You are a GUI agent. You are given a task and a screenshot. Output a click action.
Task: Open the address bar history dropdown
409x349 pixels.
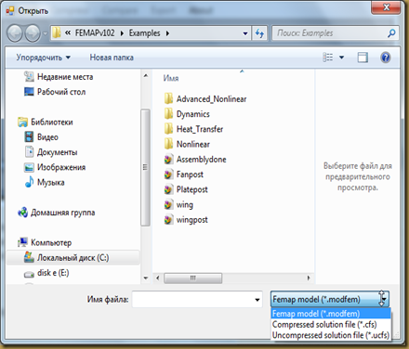pyautogui.click(x=245, y=33)
